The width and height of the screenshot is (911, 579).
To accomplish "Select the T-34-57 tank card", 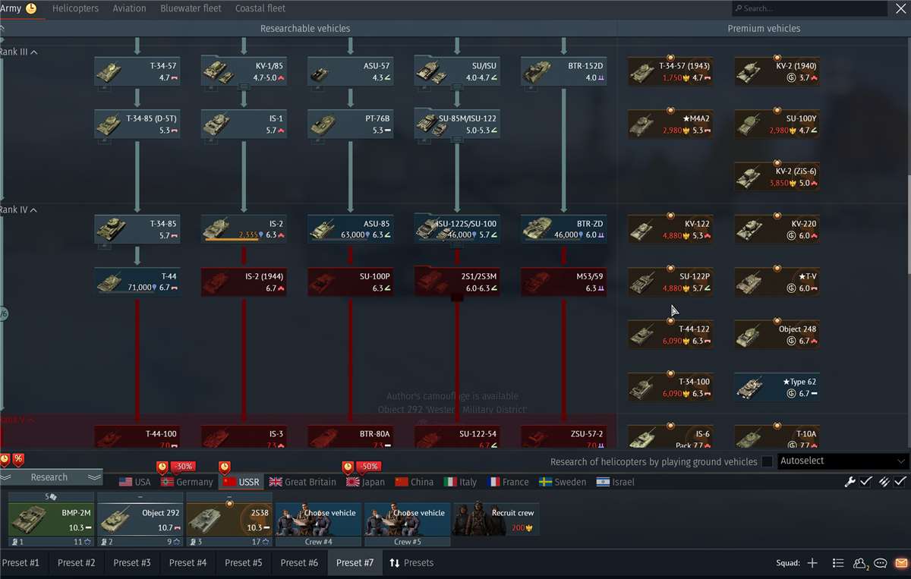I will tap(137, 71).
